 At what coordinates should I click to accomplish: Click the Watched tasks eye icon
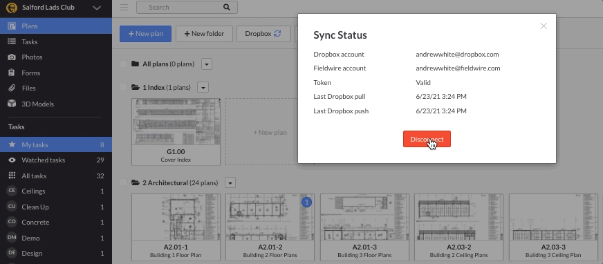12,160
